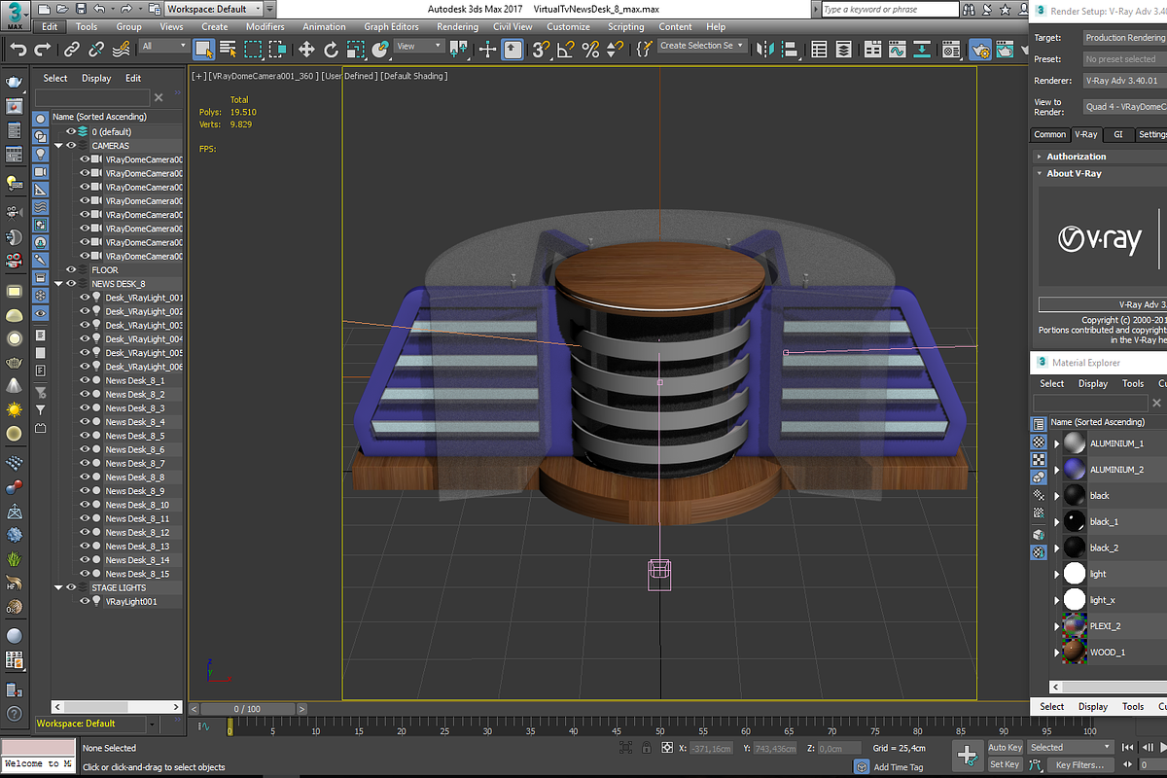Click the Auto Key button
1167x778 pixels.
pos(1005,747)
